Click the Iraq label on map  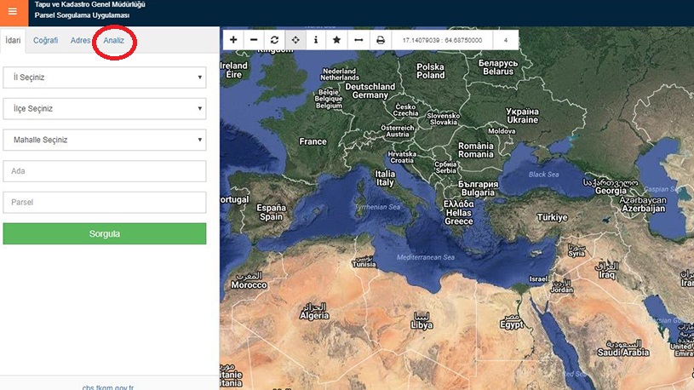click(607, 271)
